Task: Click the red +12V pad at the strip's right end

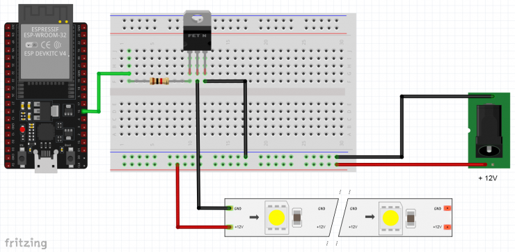Action: point(447,227)
